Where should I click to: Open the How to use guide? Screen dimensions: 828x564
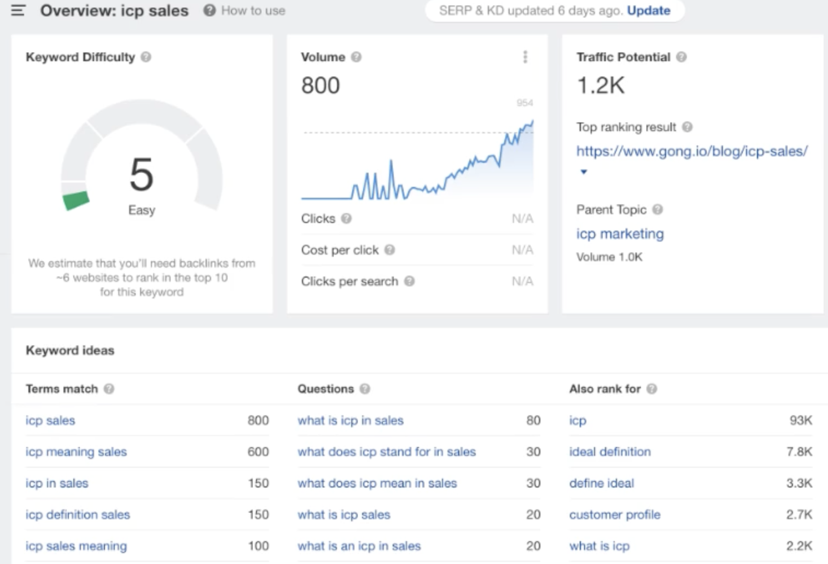(244, 10)
